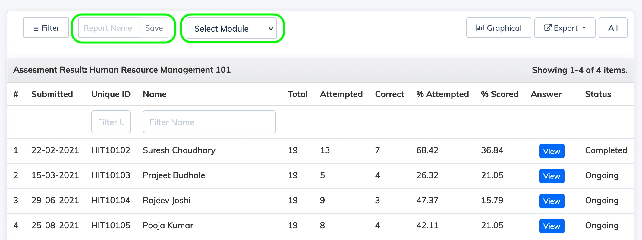Open the Graphical chart view
The height and width of the screenshot is (240, 642).
pyautogui.click(x=499, y=28)
